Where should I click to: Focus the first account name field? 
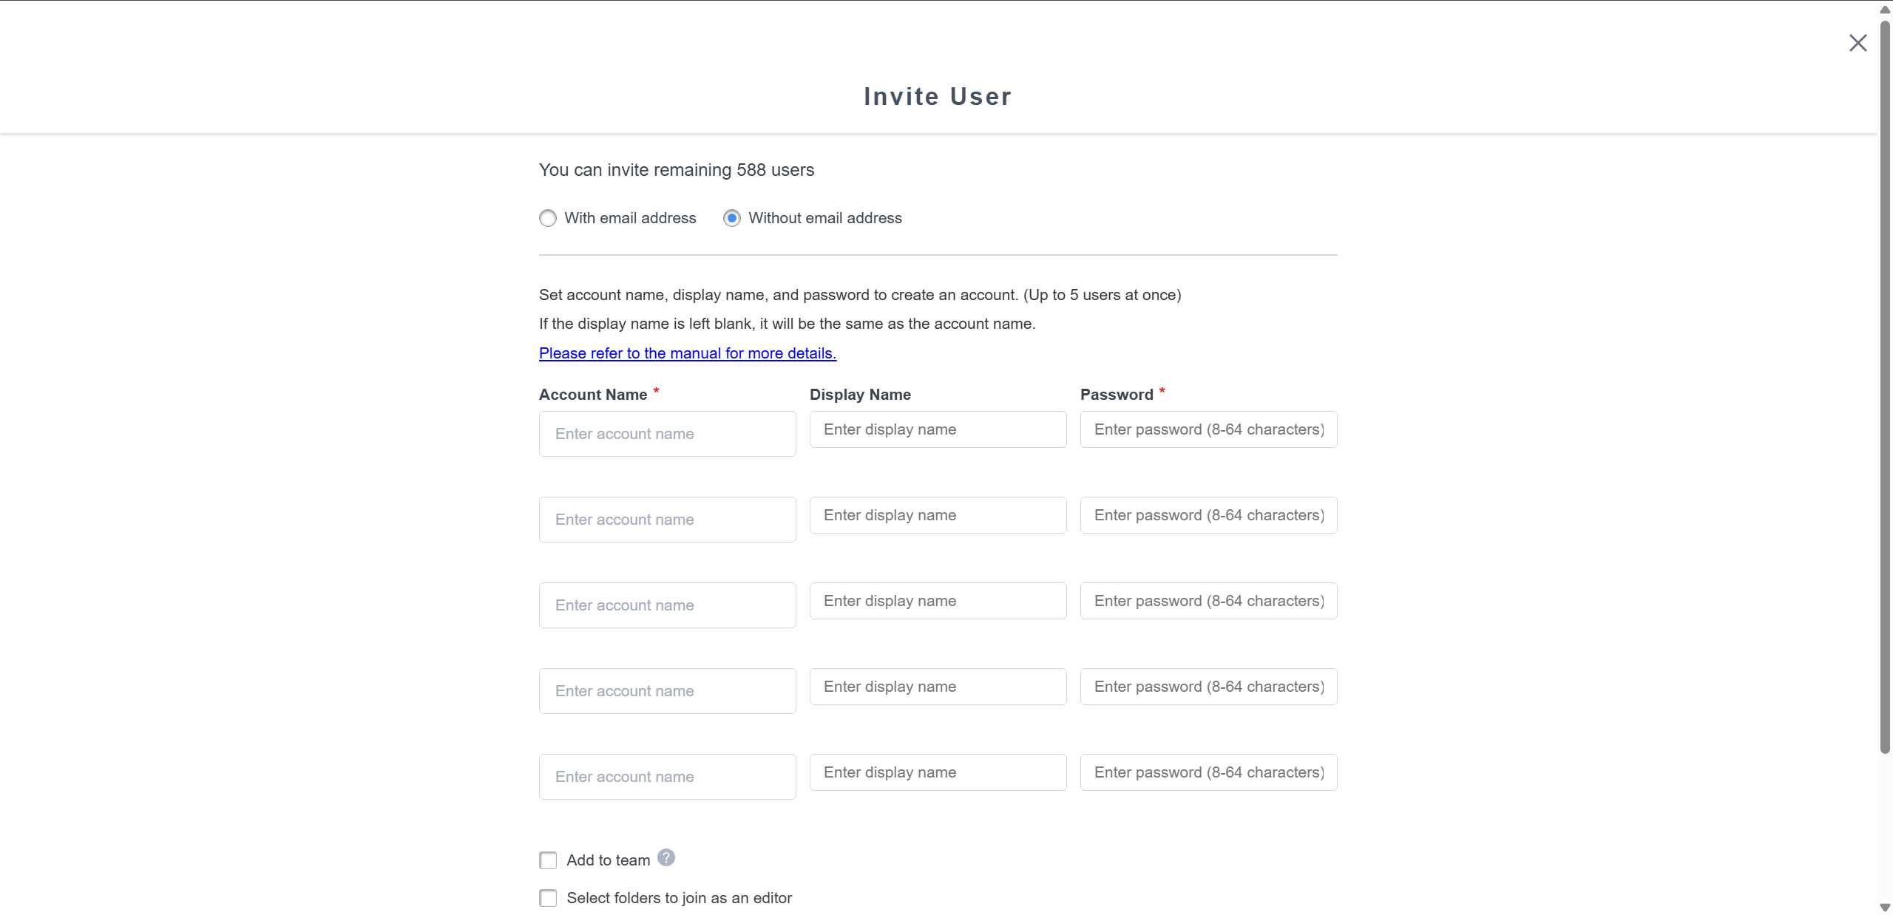tap(667, 434)
